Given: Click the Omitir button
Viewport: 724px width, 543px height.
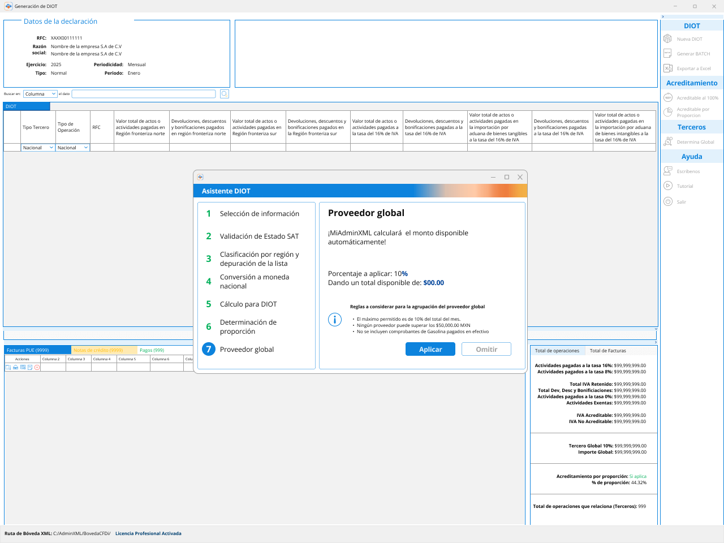Looking at the screenshot, I should tap(486, 350).
